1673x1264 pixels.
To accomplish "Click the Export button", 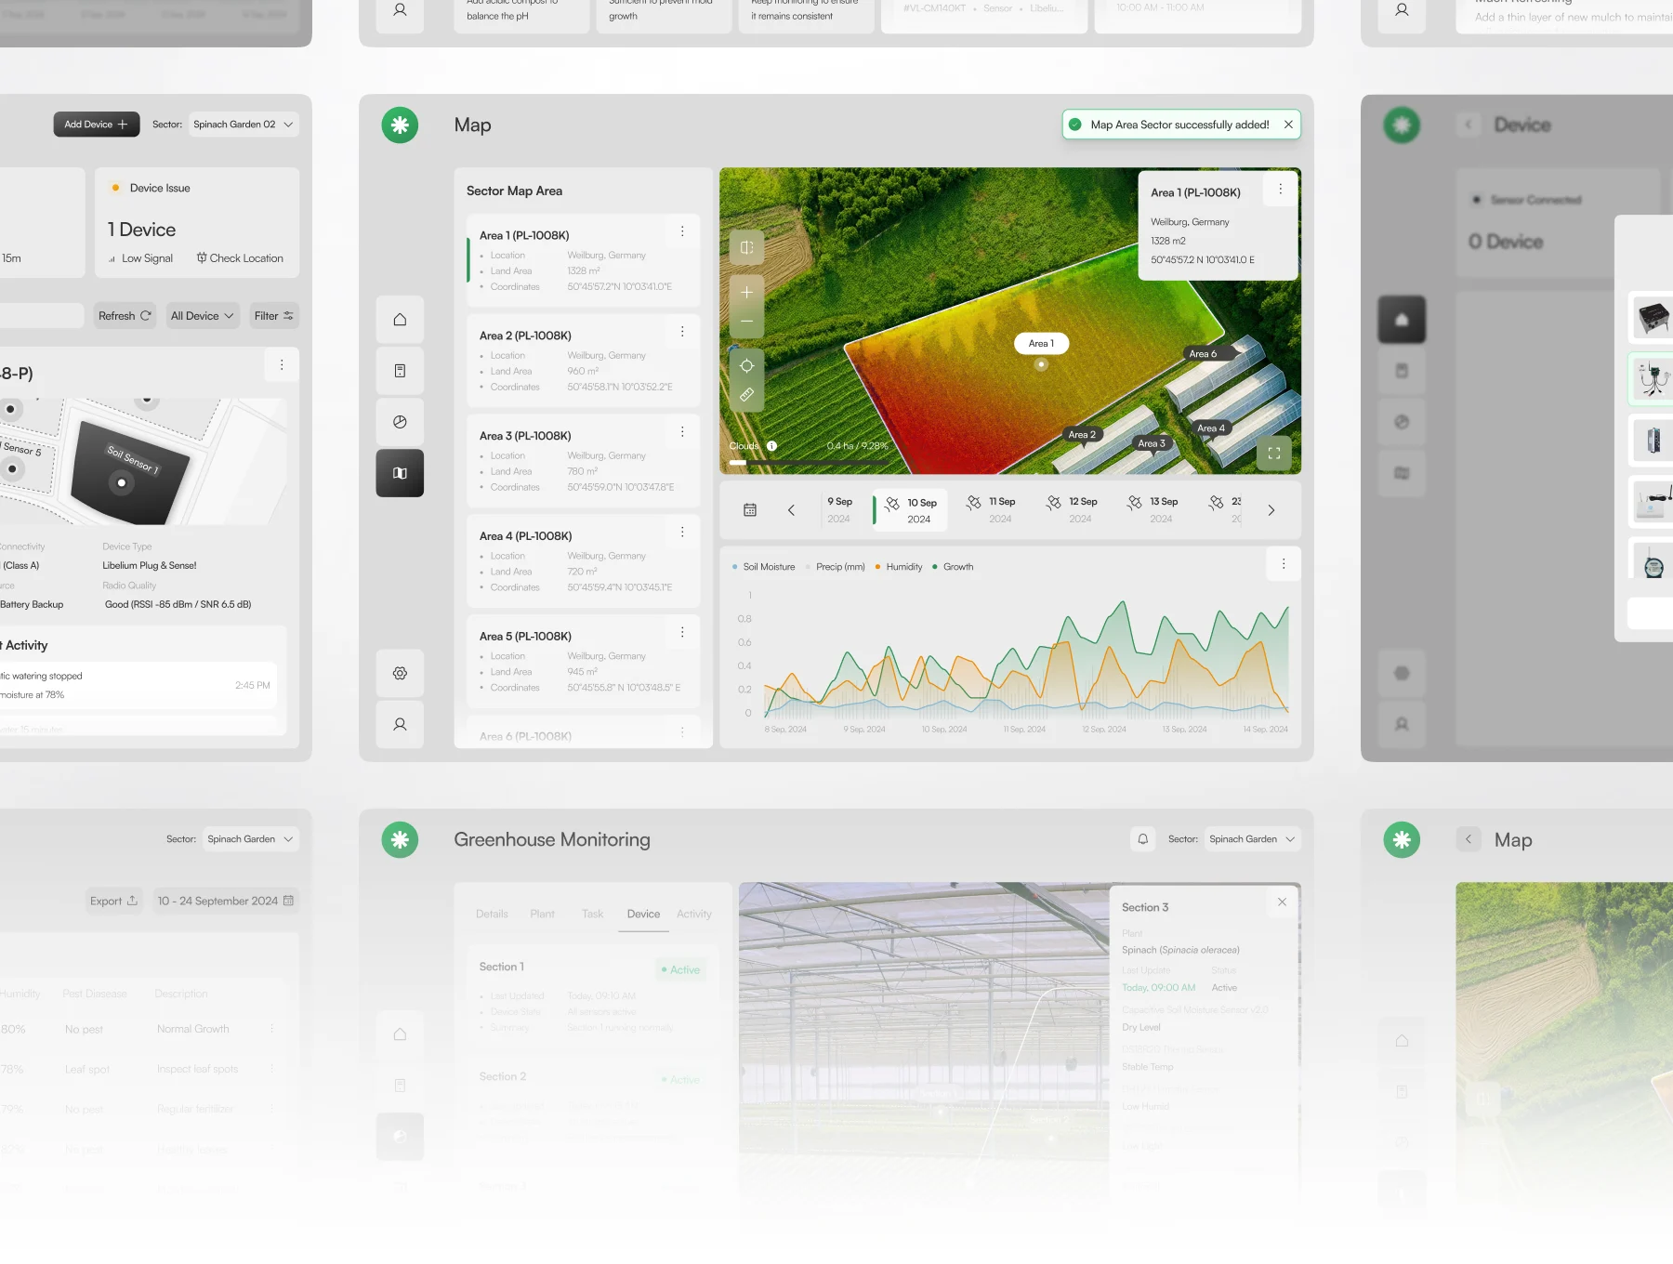I will click(113, 901).
